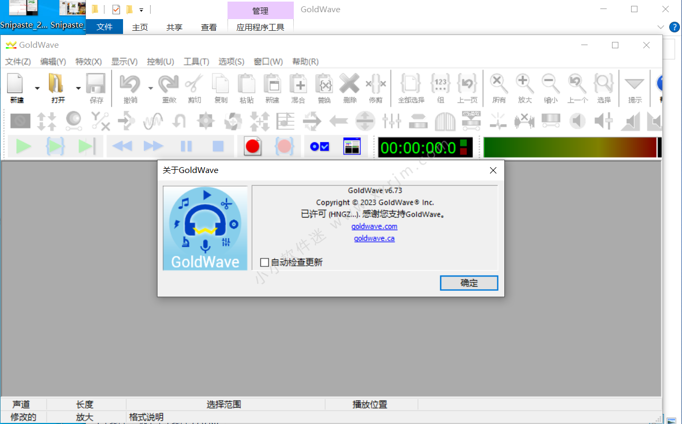Image resolution: width=682 pixels, height=424 pixels.
Task: Click the record selection button in braces
Action: point(285,146)
